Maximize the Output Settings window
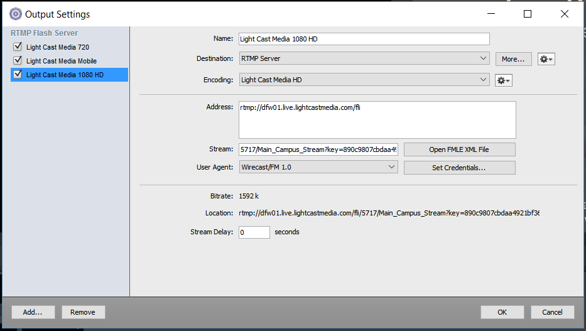The height and width of the screenshot is (331, 586). point(528,14)
